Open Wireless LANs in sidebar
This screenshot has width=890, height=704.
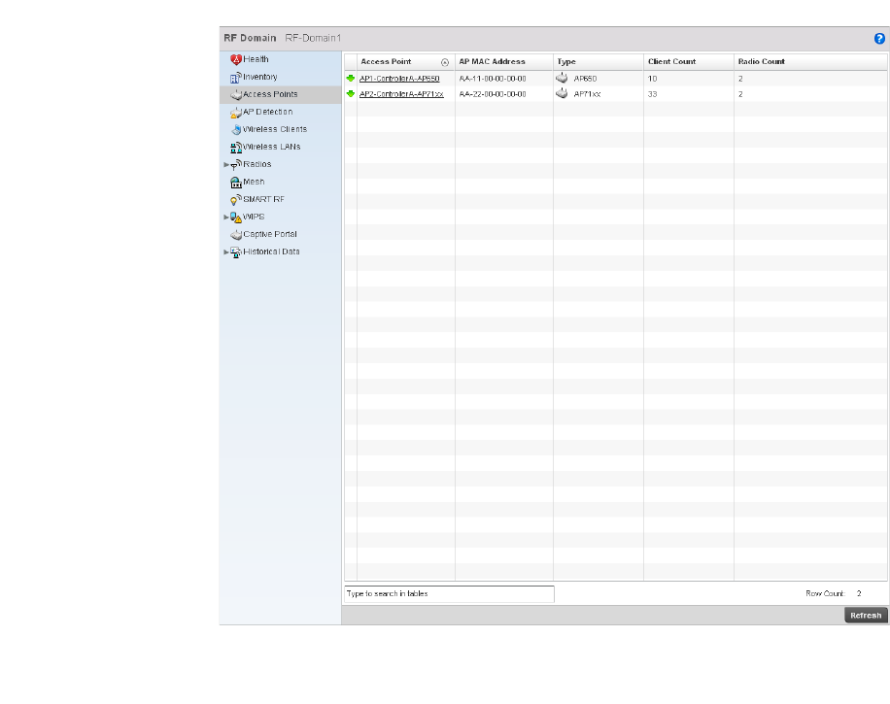(272, 147)
